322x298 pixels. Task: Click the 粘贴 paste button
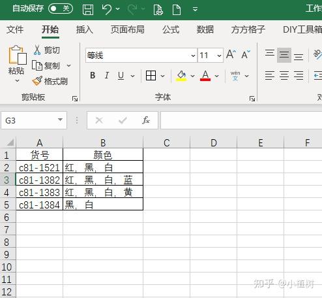click(x=16, y=63)
